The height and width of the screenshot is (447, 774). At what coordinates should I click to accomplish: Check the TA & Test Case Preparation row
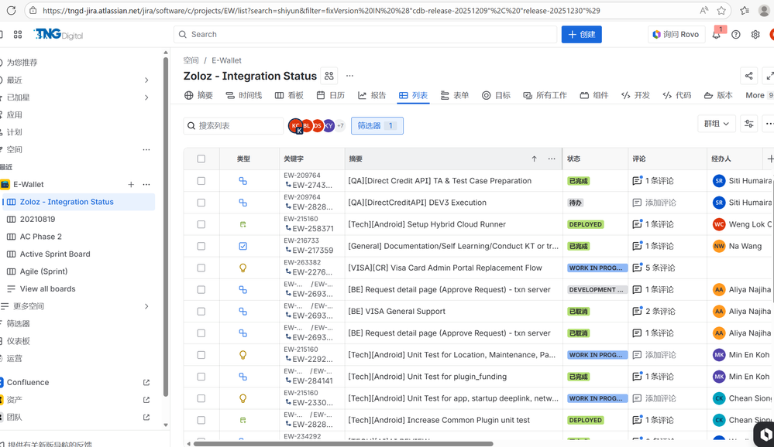pyautogui.click(x=201, y=181)
